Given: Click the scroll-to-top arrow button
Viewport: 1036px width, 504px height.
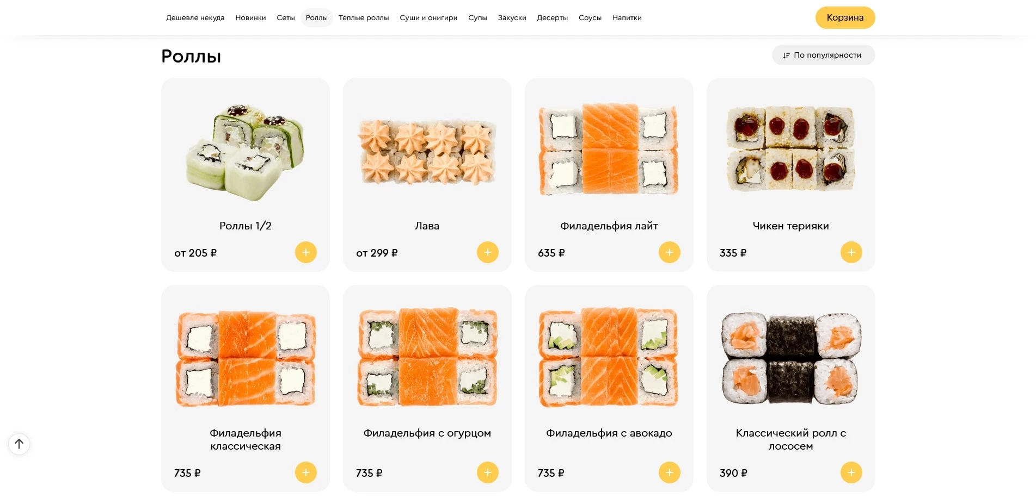Looking at the screenshot, I should point(19,444).
